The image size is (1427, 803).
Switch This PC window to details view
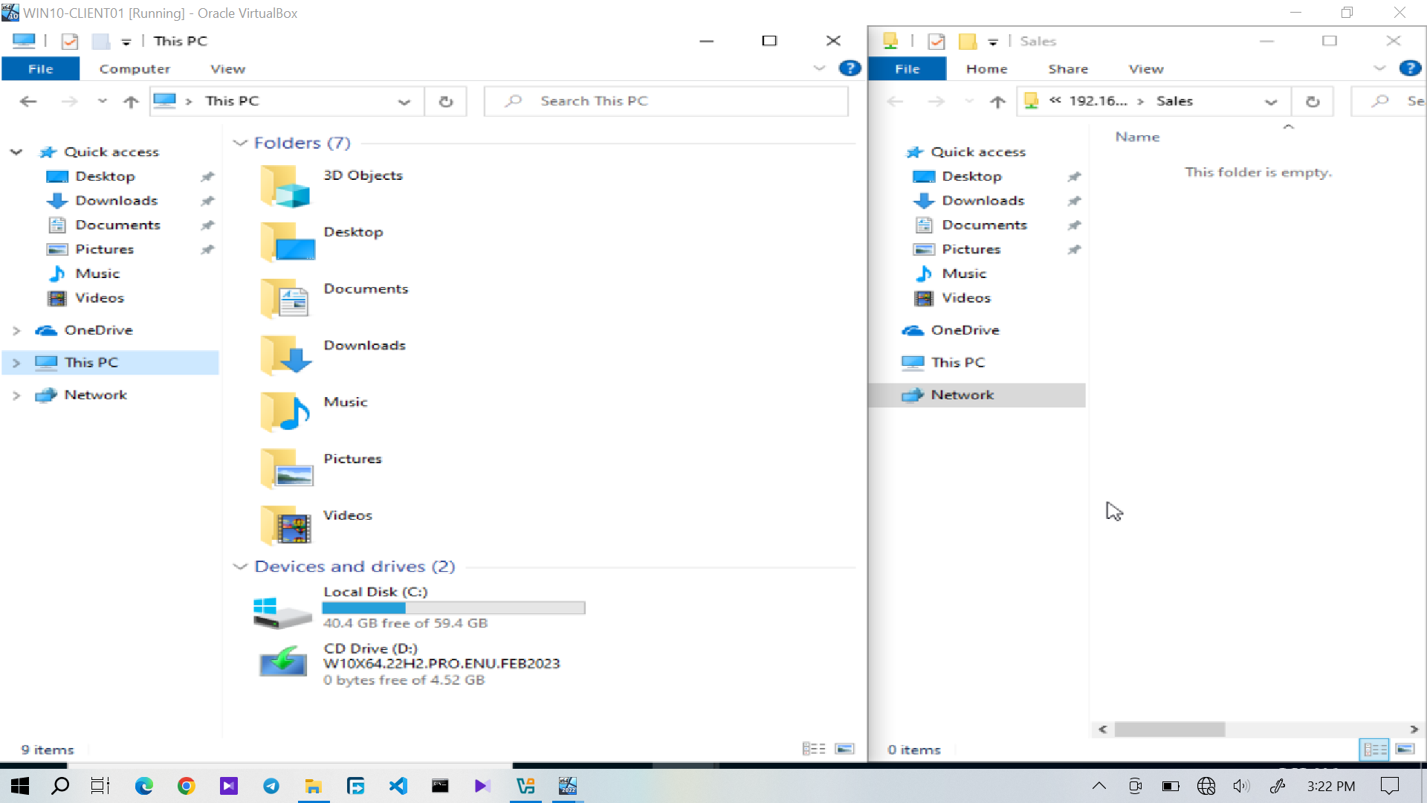[x=814, y=749]
